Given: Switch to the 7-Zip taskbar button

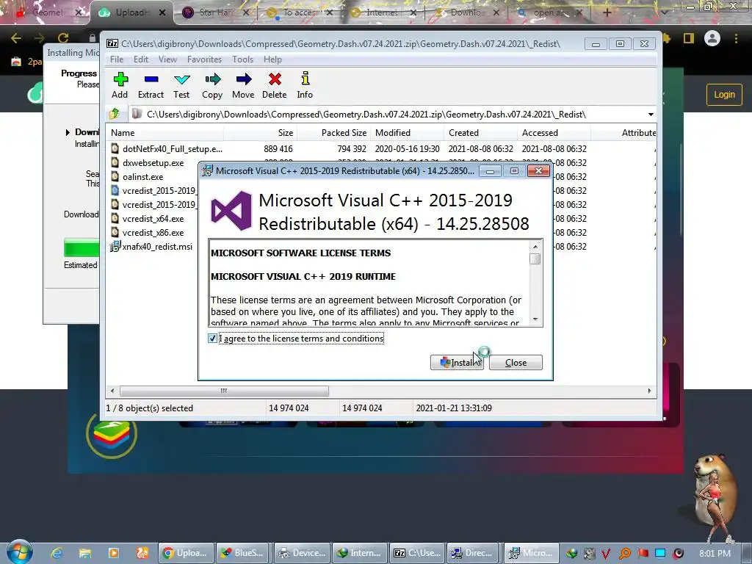Looking at the screenshot, I should pyautogui.click(x=417, y=553).
